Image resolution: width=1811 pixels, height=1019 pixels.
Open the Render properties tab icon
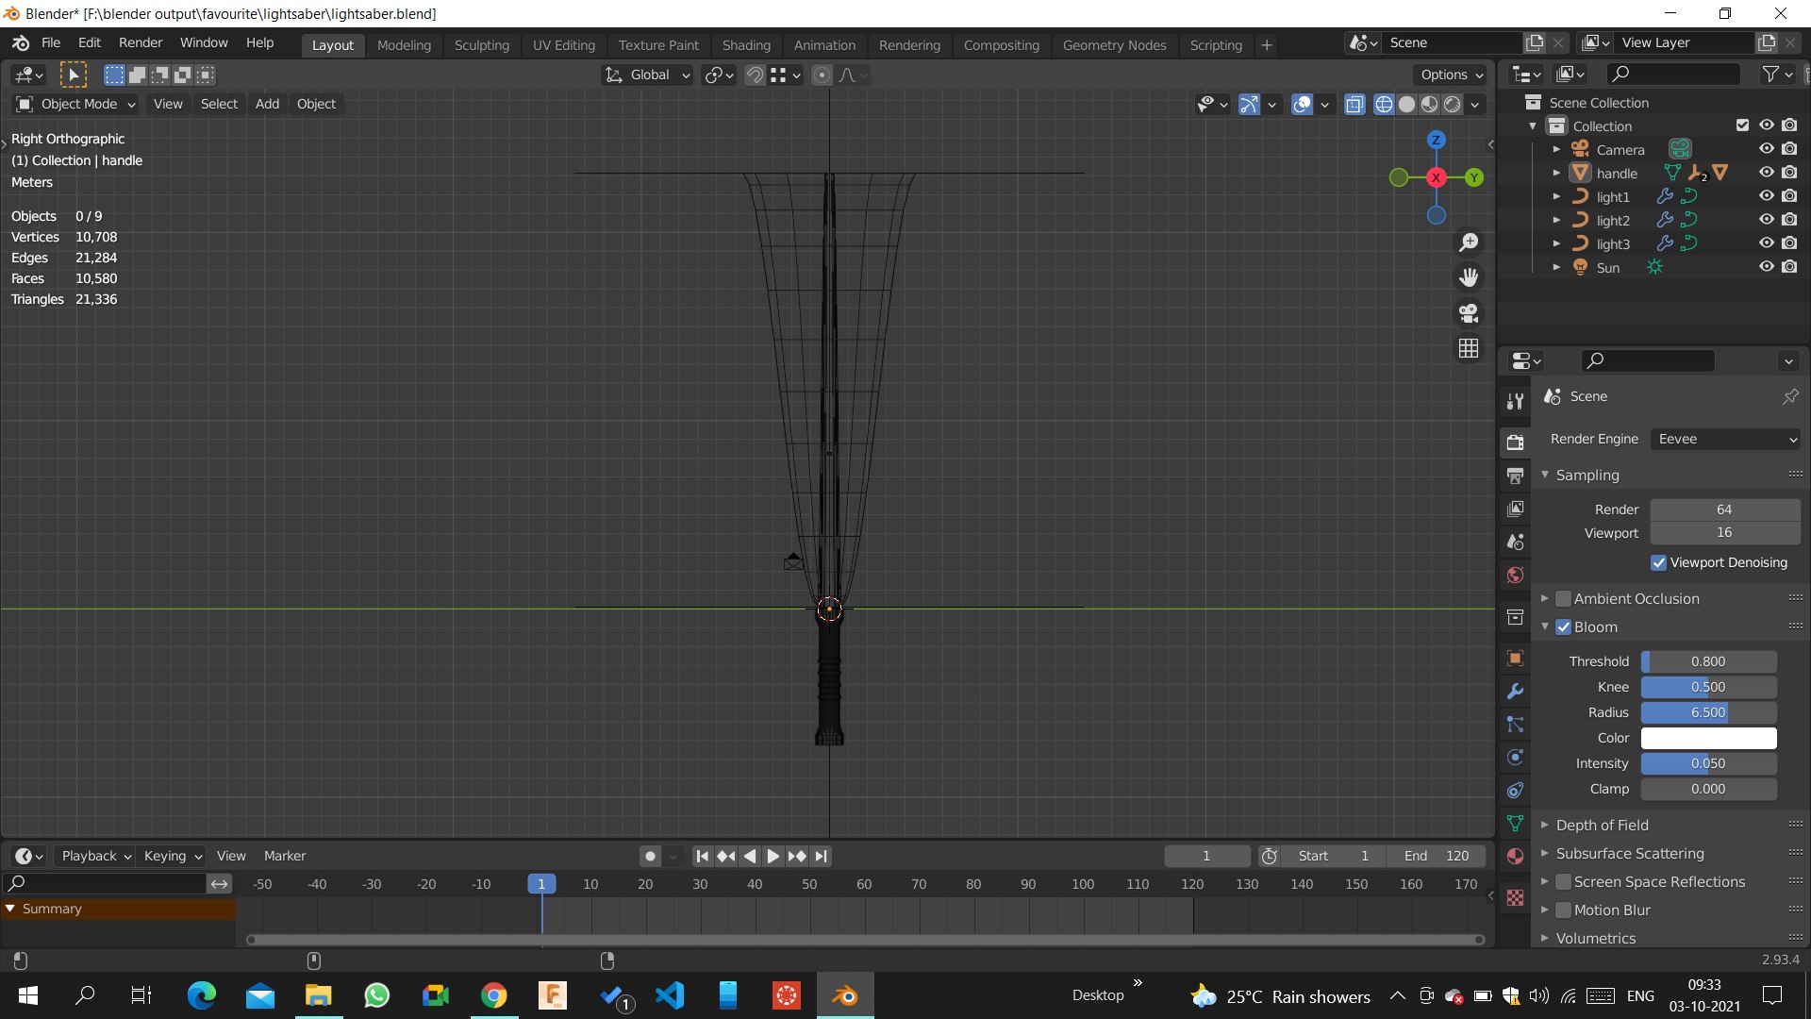(x=1515, y=442)
